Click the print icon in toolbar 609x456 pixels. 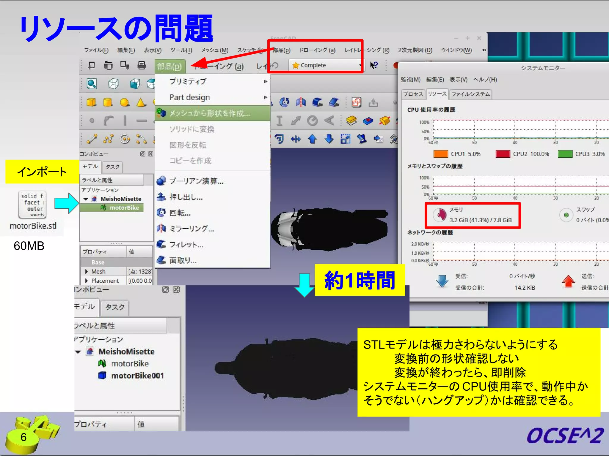click(x=142, y=65)
